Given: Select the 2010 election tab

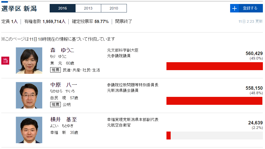Looking at the screenshot, I should [x=114, y=8].
